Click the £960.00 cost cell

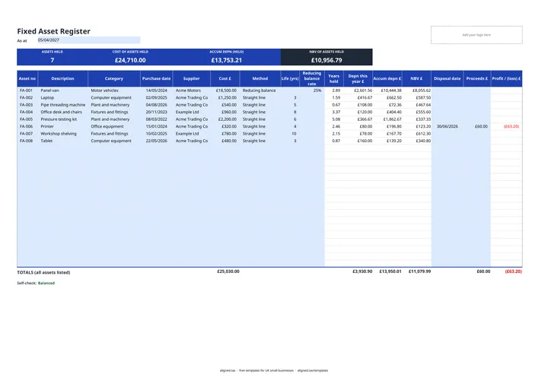coord(225,112)
